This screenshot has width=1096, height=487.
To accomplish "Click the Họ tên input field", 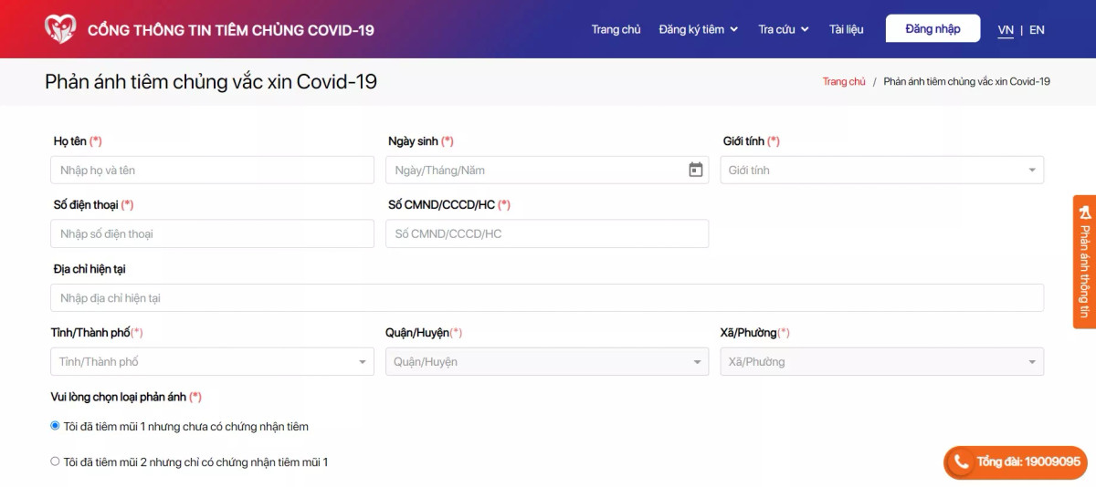I will pyautogui.click(x=212, y=171).
